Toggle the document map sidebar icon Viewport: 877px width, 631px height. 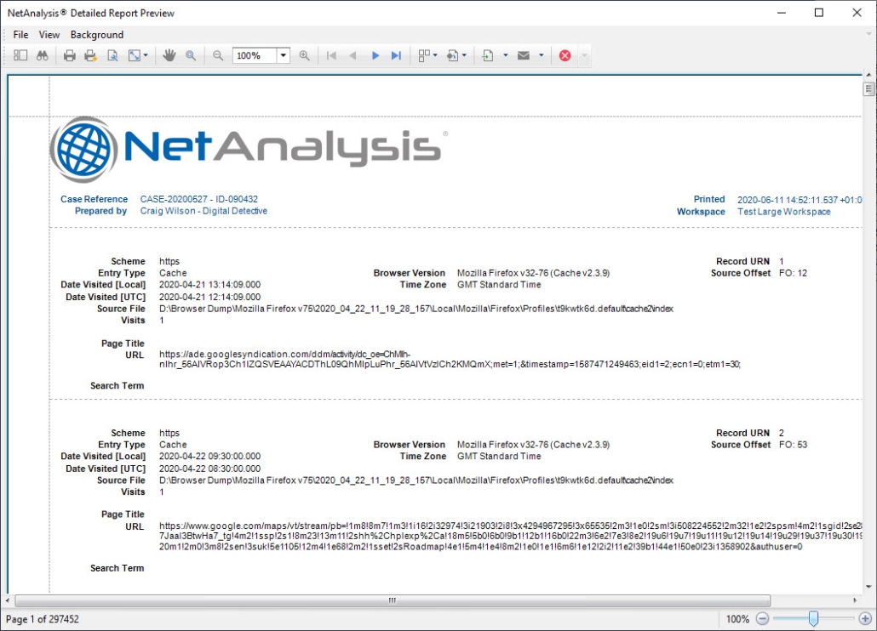20,54
